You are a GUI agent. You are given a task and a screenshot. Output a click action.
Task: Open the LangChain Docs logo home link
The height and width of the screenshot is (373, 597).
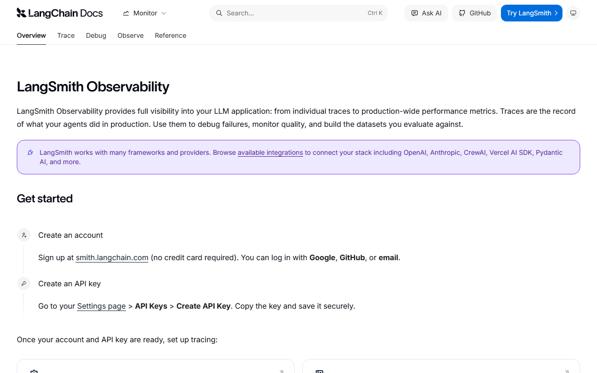click(60, 13)
